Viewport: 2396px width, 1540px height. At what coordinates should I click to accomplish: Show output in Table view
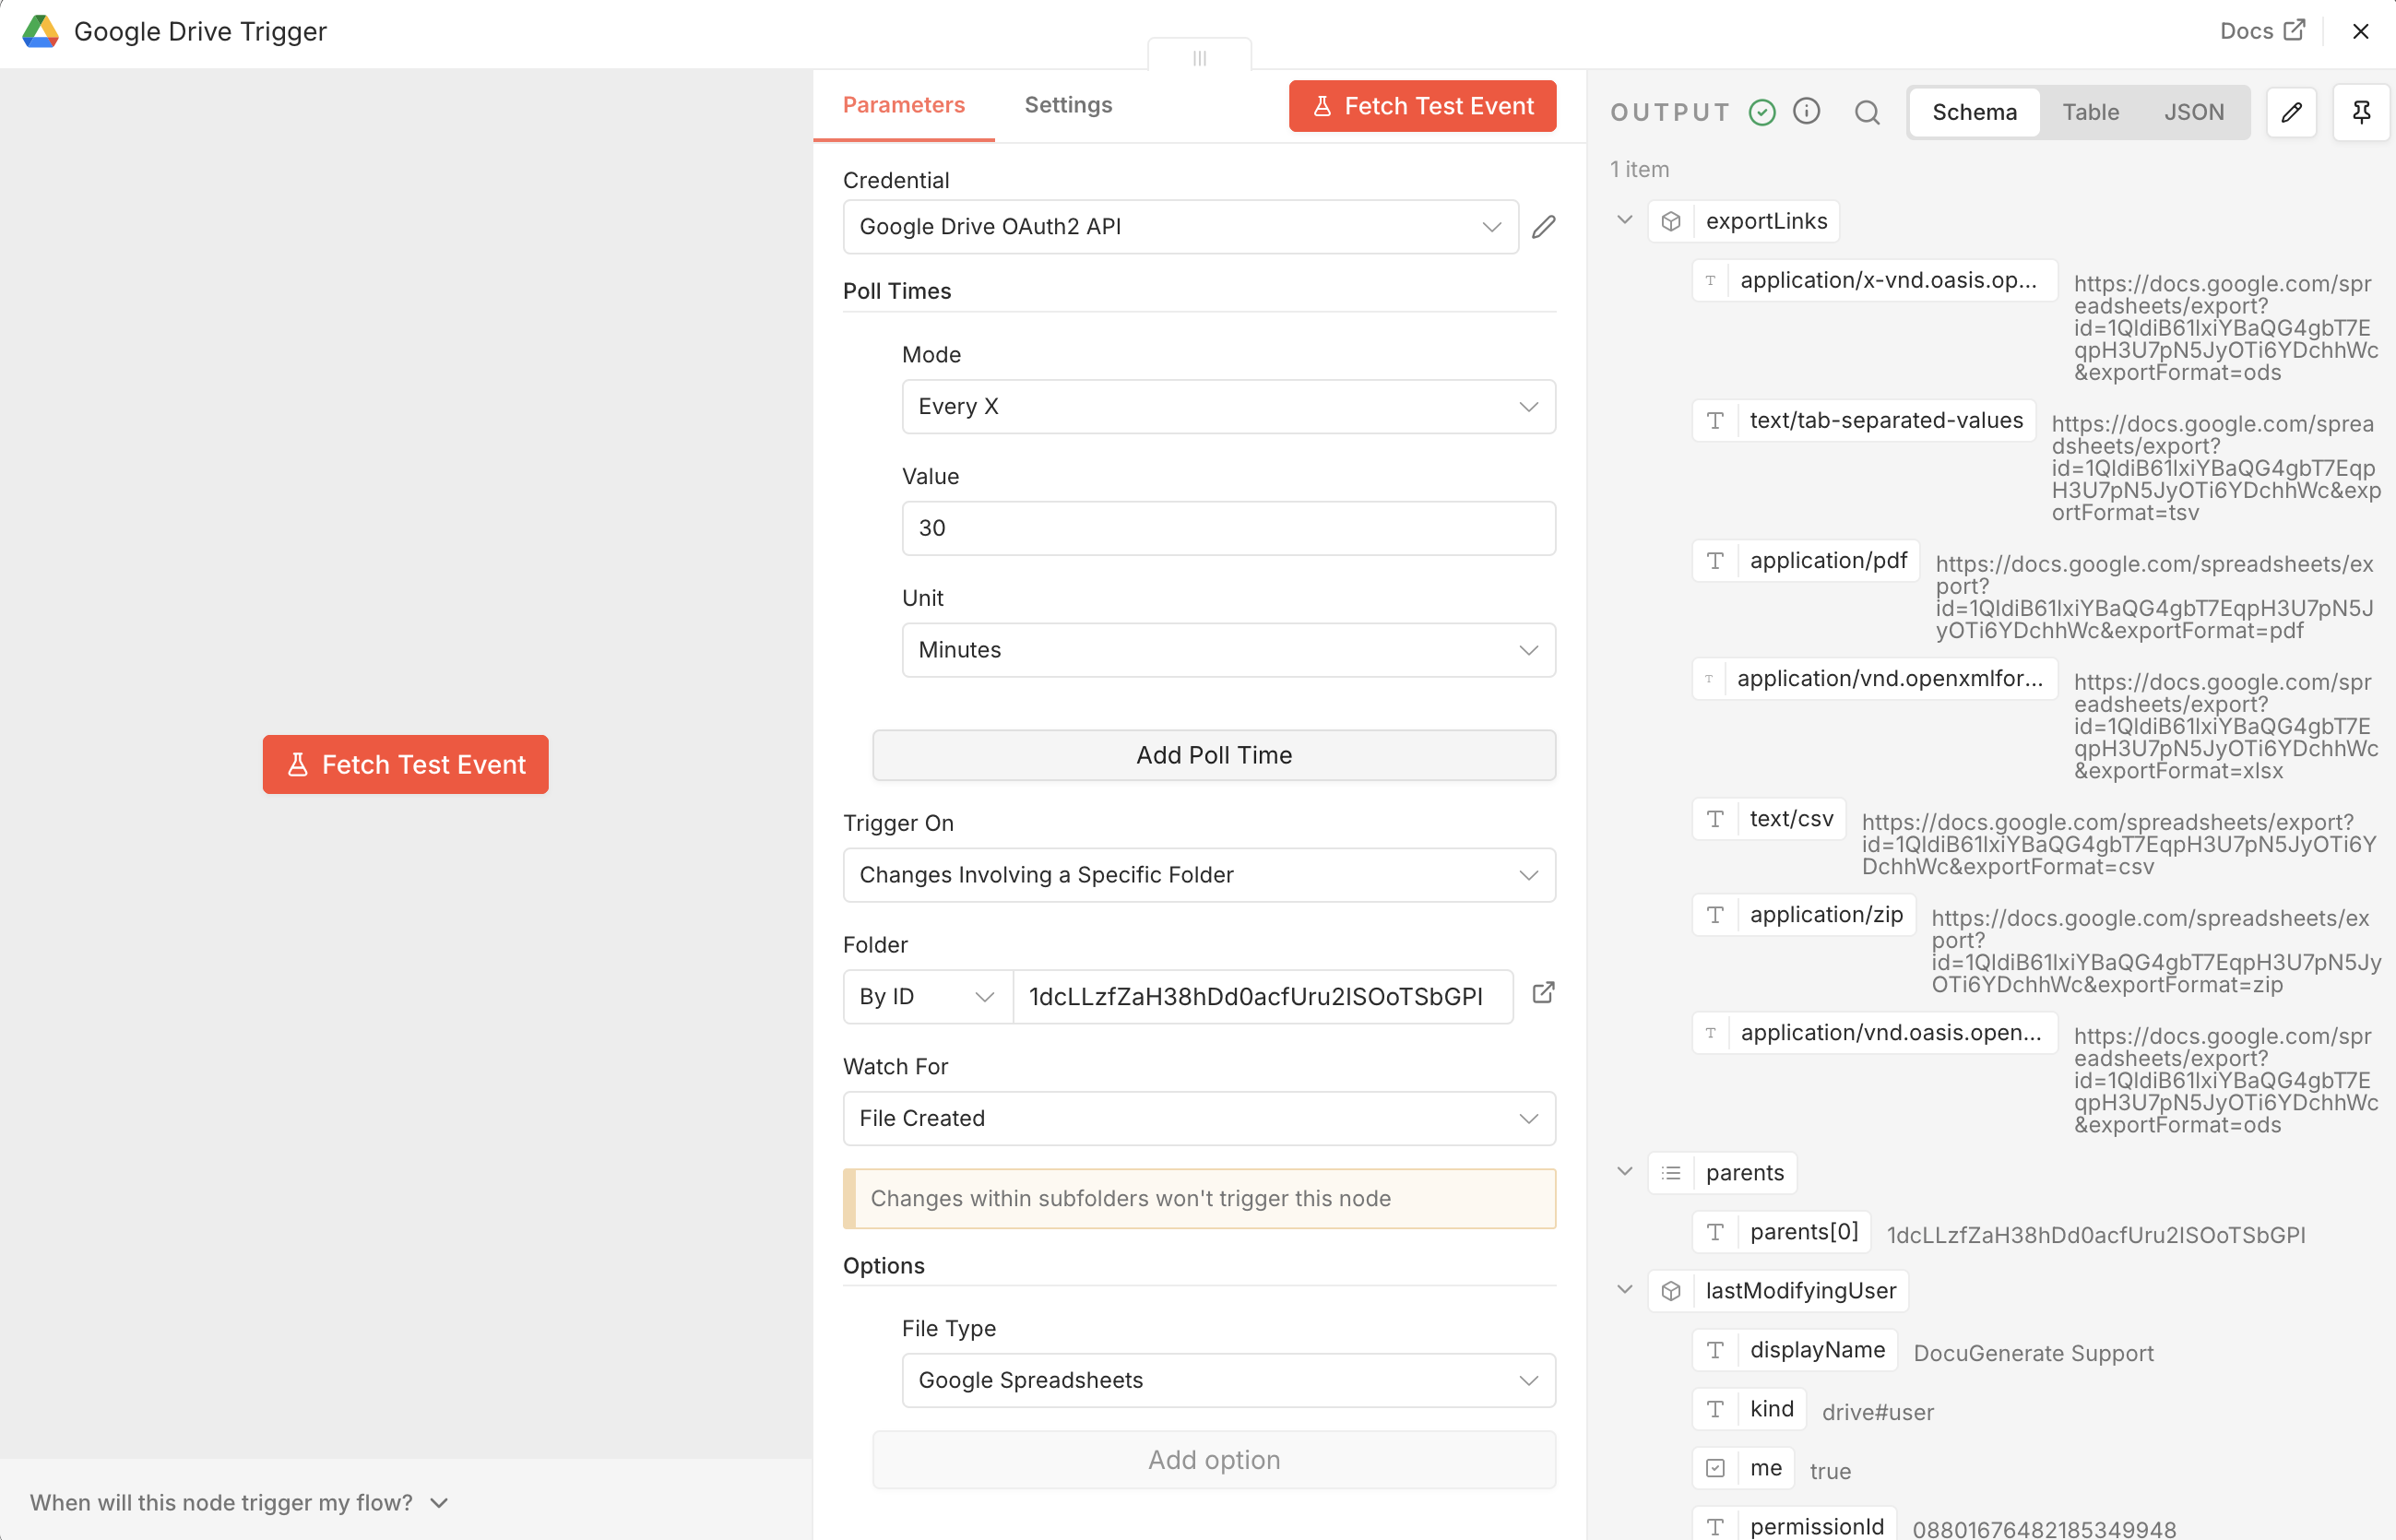[2090, 112]
